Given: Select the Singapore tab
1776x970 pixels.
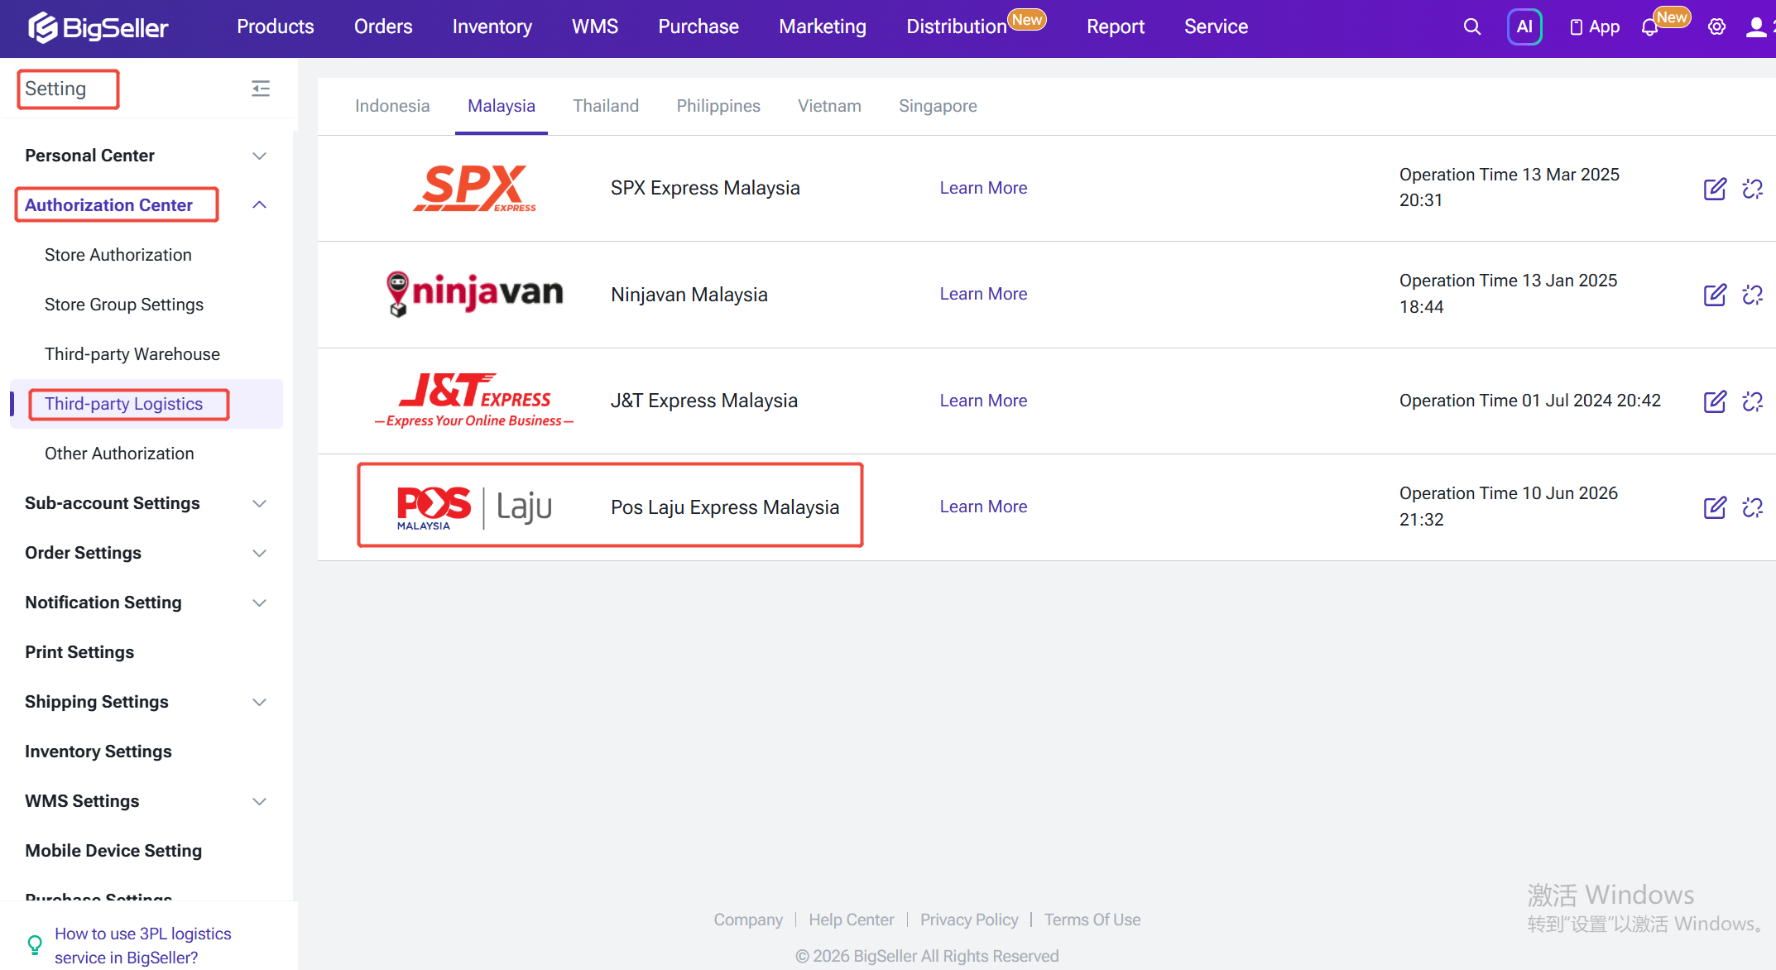Looking at the screenshot, I should (938, 106).
